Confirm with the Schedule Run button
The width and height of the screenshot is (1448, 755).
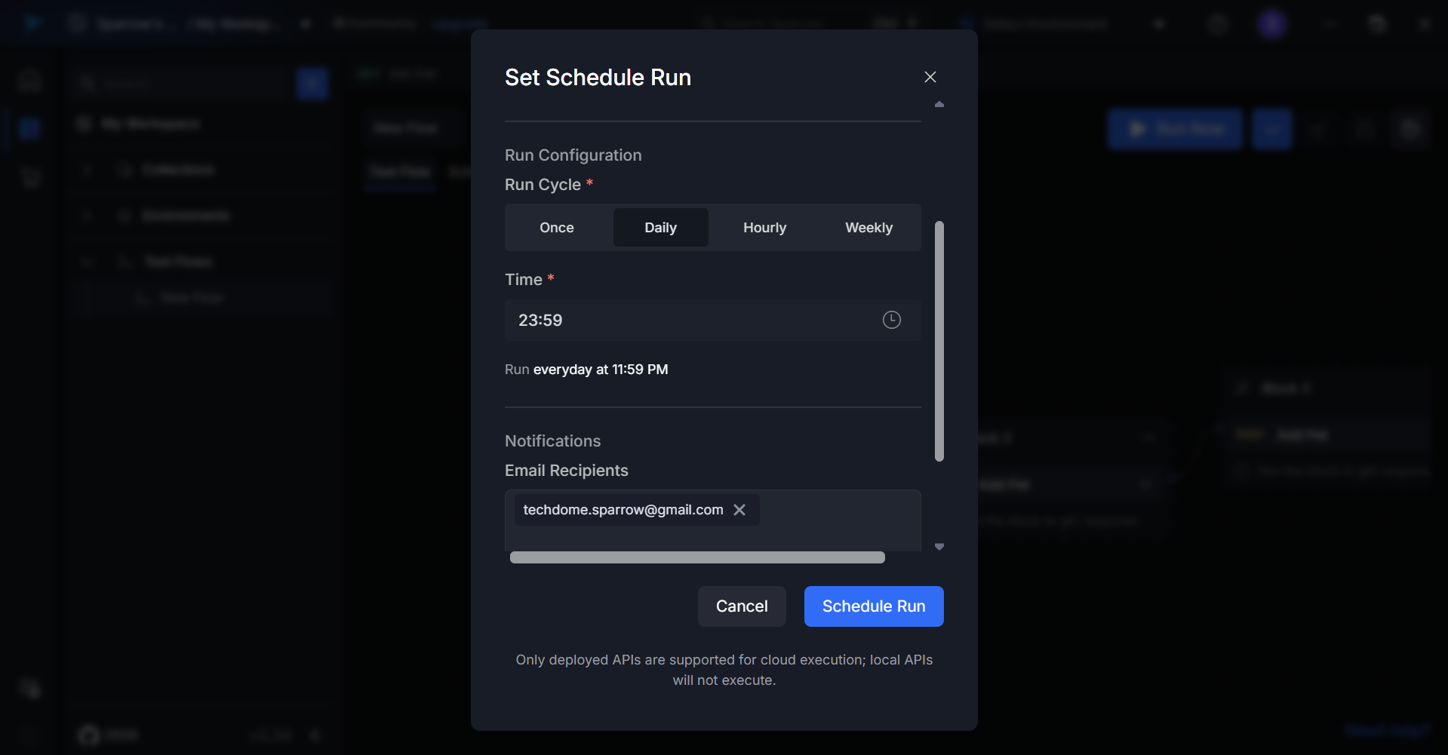coord(873,606)
